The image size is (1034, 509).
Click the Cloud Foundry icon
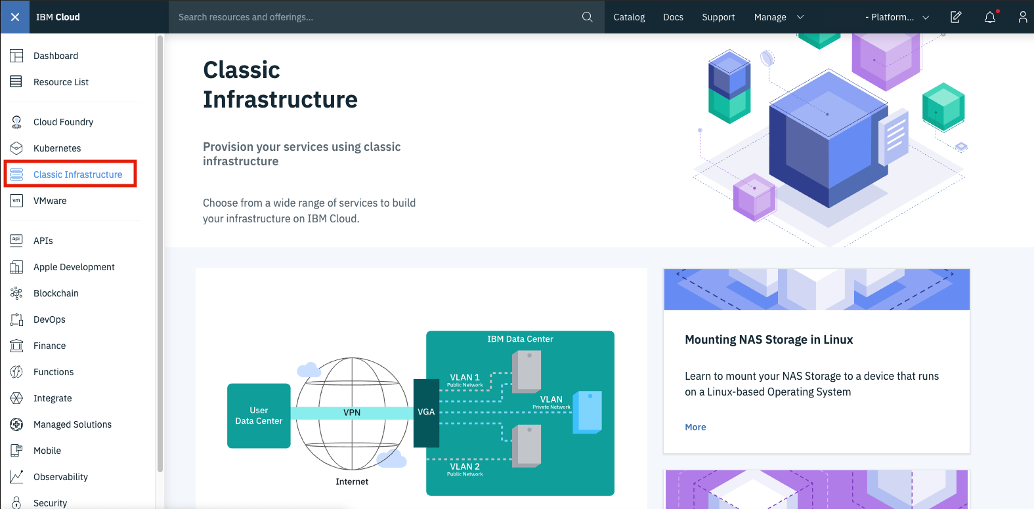click(x=16, y=122)
